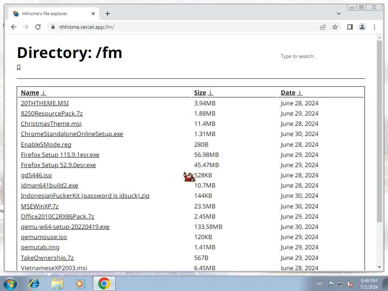Go back to the previous page
This screenshot has height=291, width=388.
[14, 27]
